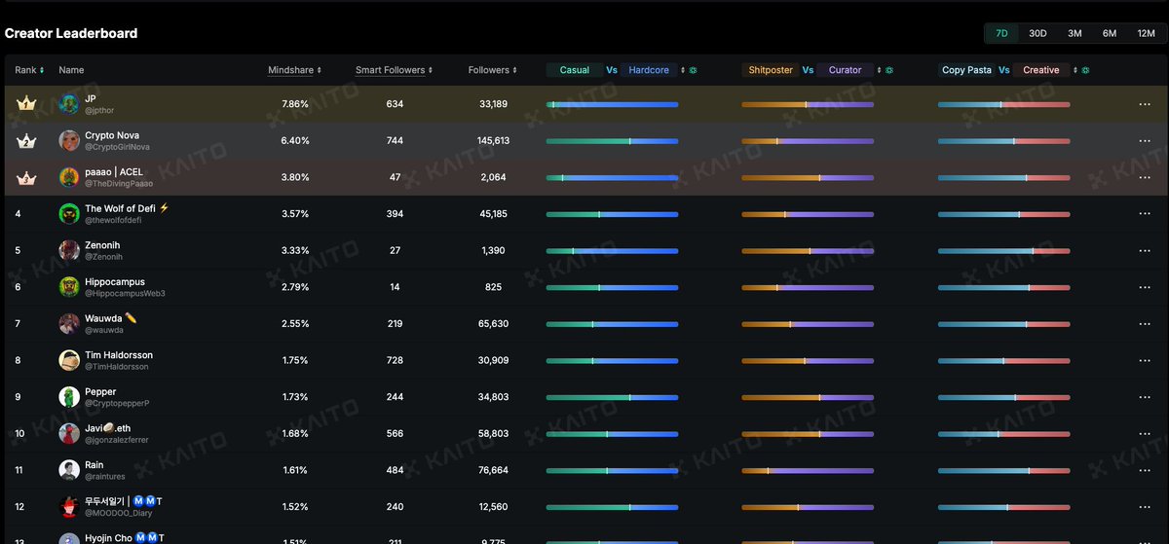
Task: Click Tim Haldorsson's 728 smart followers
Action: tap(395, 360)
